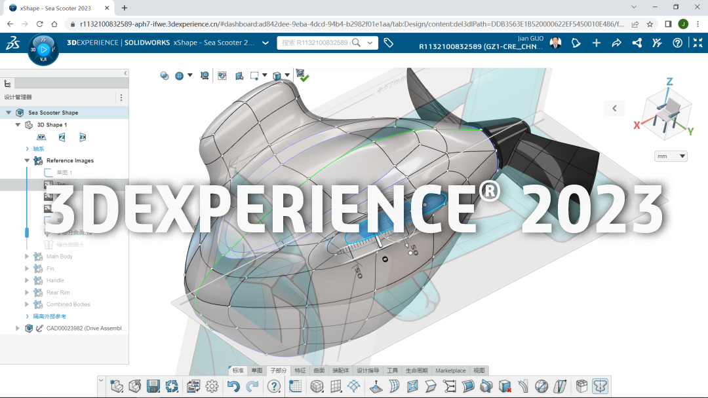The width and height of the screenshot is (708, 398).
Task: Select the ZX plane icon
Action: [x=83, y=137]
